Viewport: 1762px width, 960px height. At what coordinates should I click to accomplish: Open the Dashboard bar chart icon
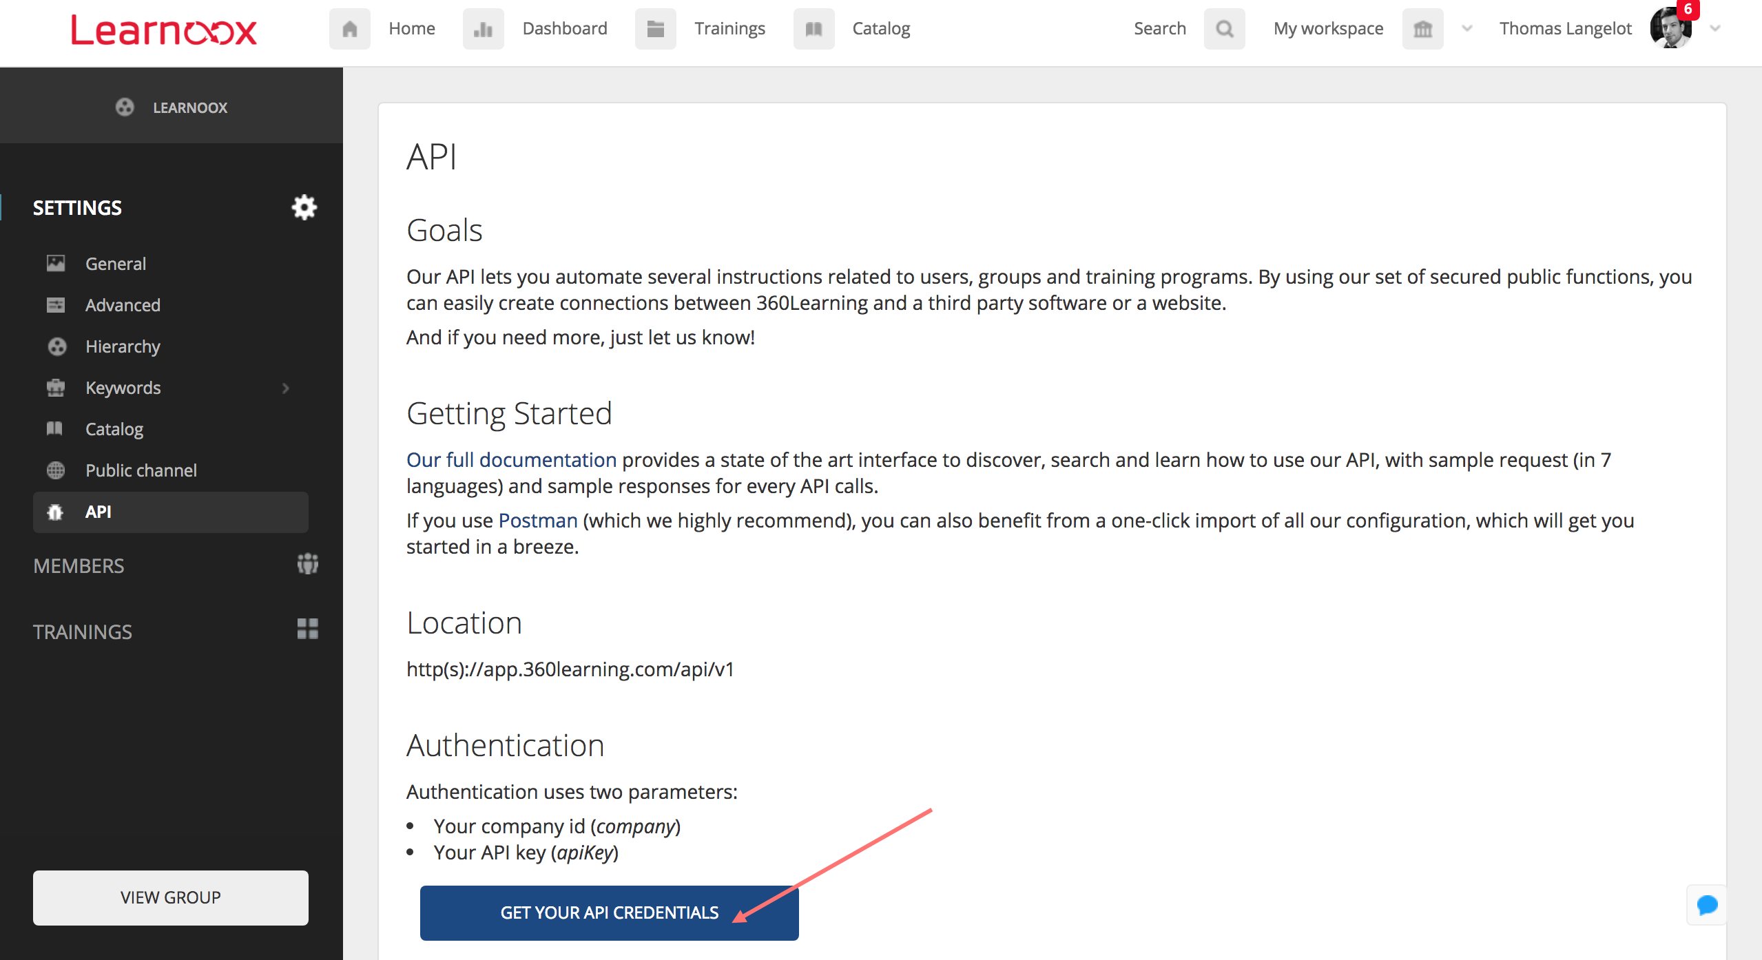click(x=483, y=29)
